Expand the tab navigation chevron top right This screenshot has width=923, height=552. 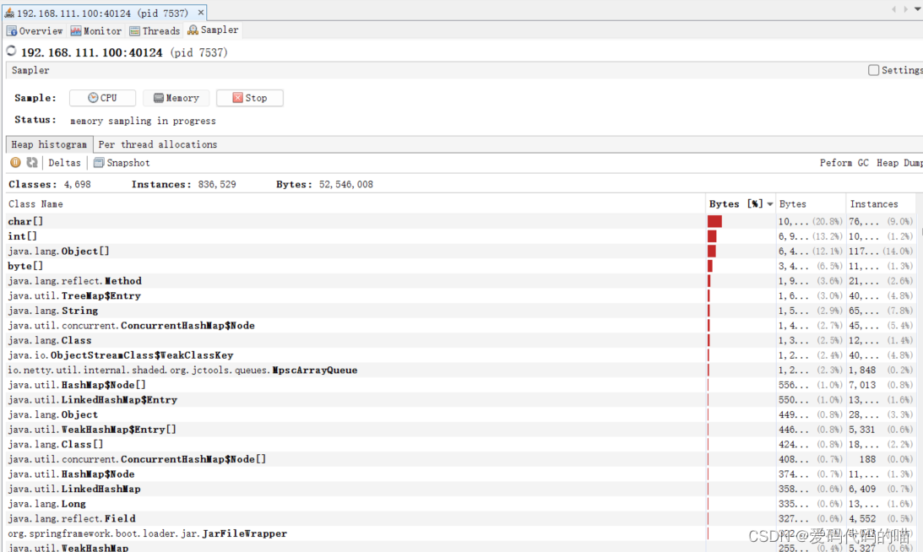917,8
